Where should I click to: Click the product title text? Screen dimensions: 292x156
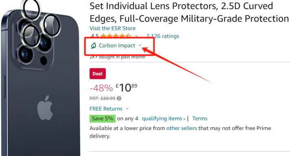point(189,12)
